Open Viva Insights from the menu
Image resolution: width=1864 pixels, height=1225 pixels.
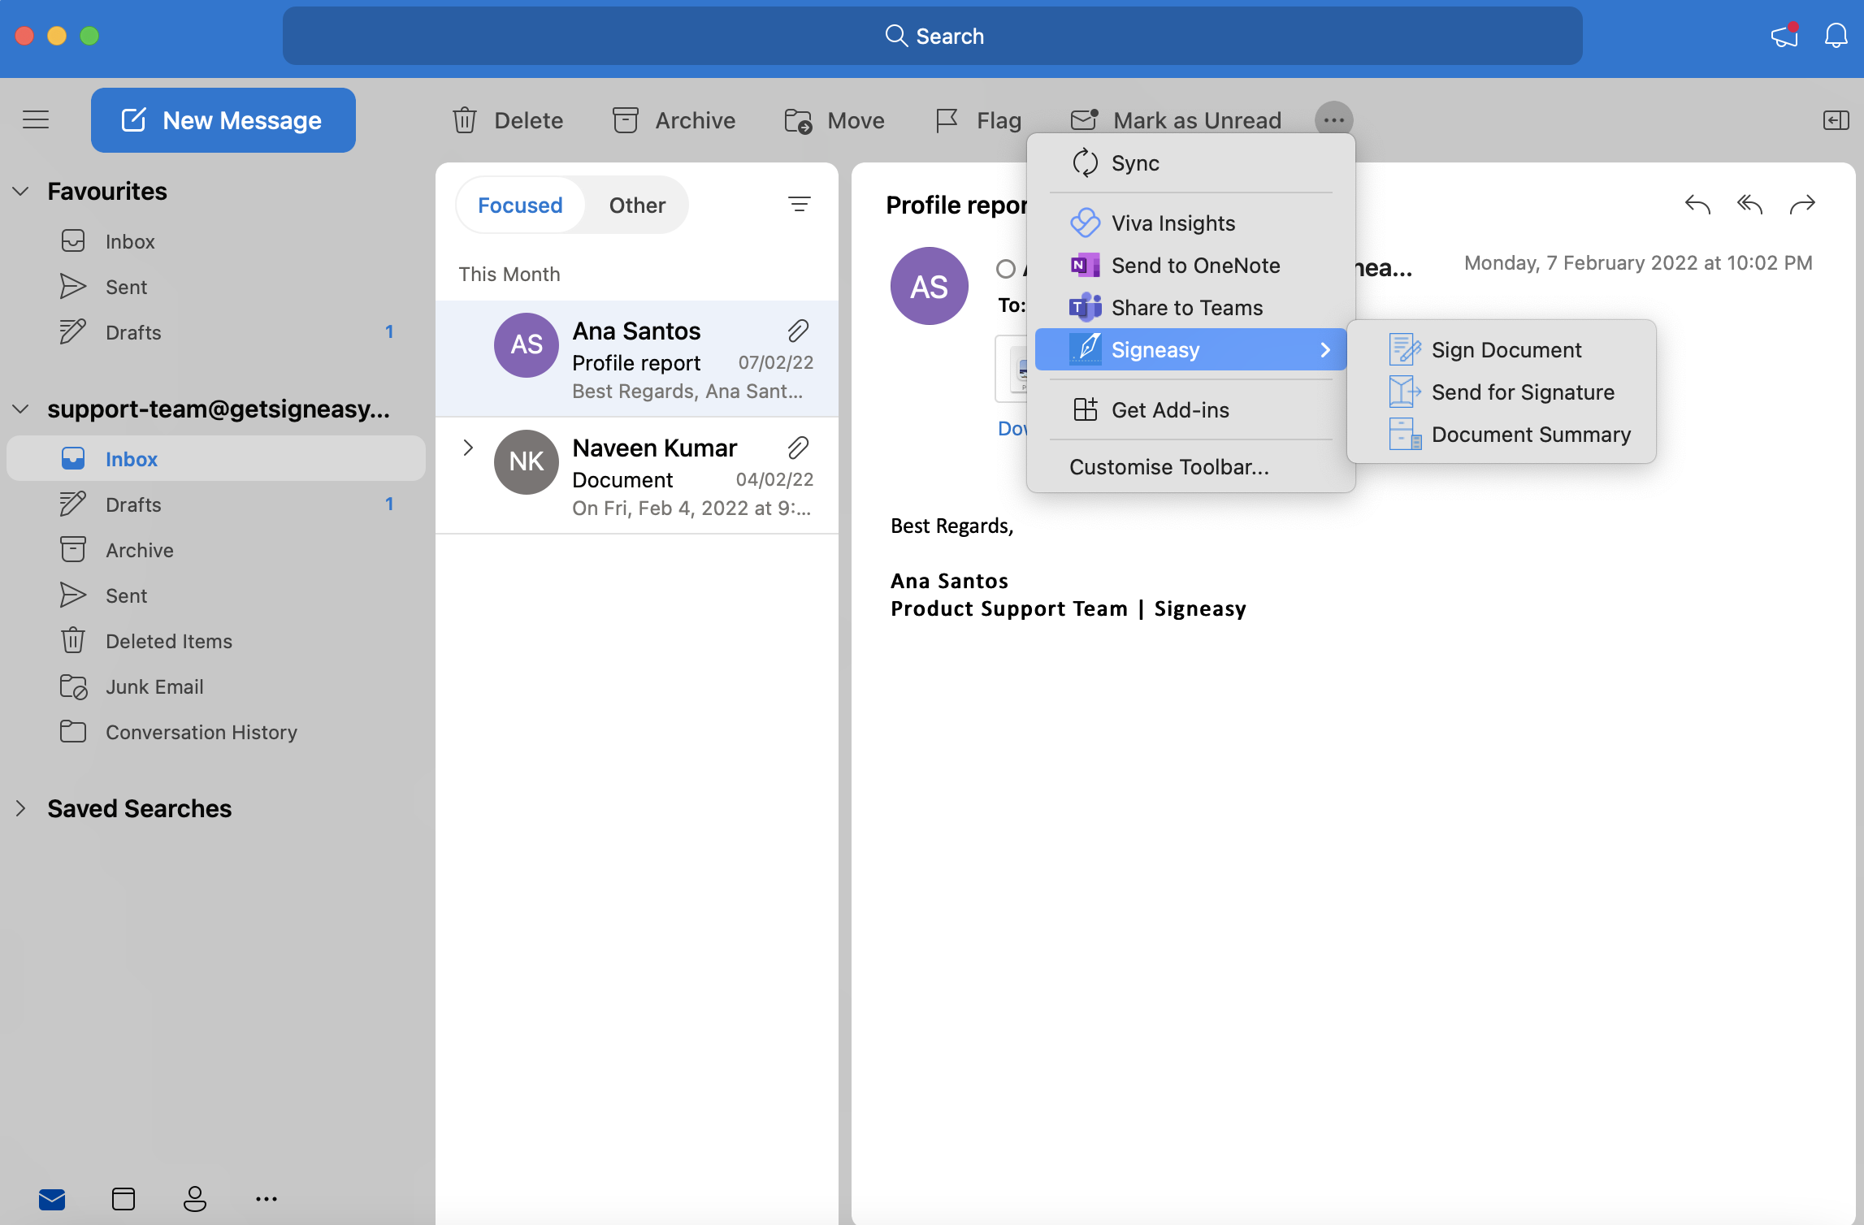click(1191, 223)
